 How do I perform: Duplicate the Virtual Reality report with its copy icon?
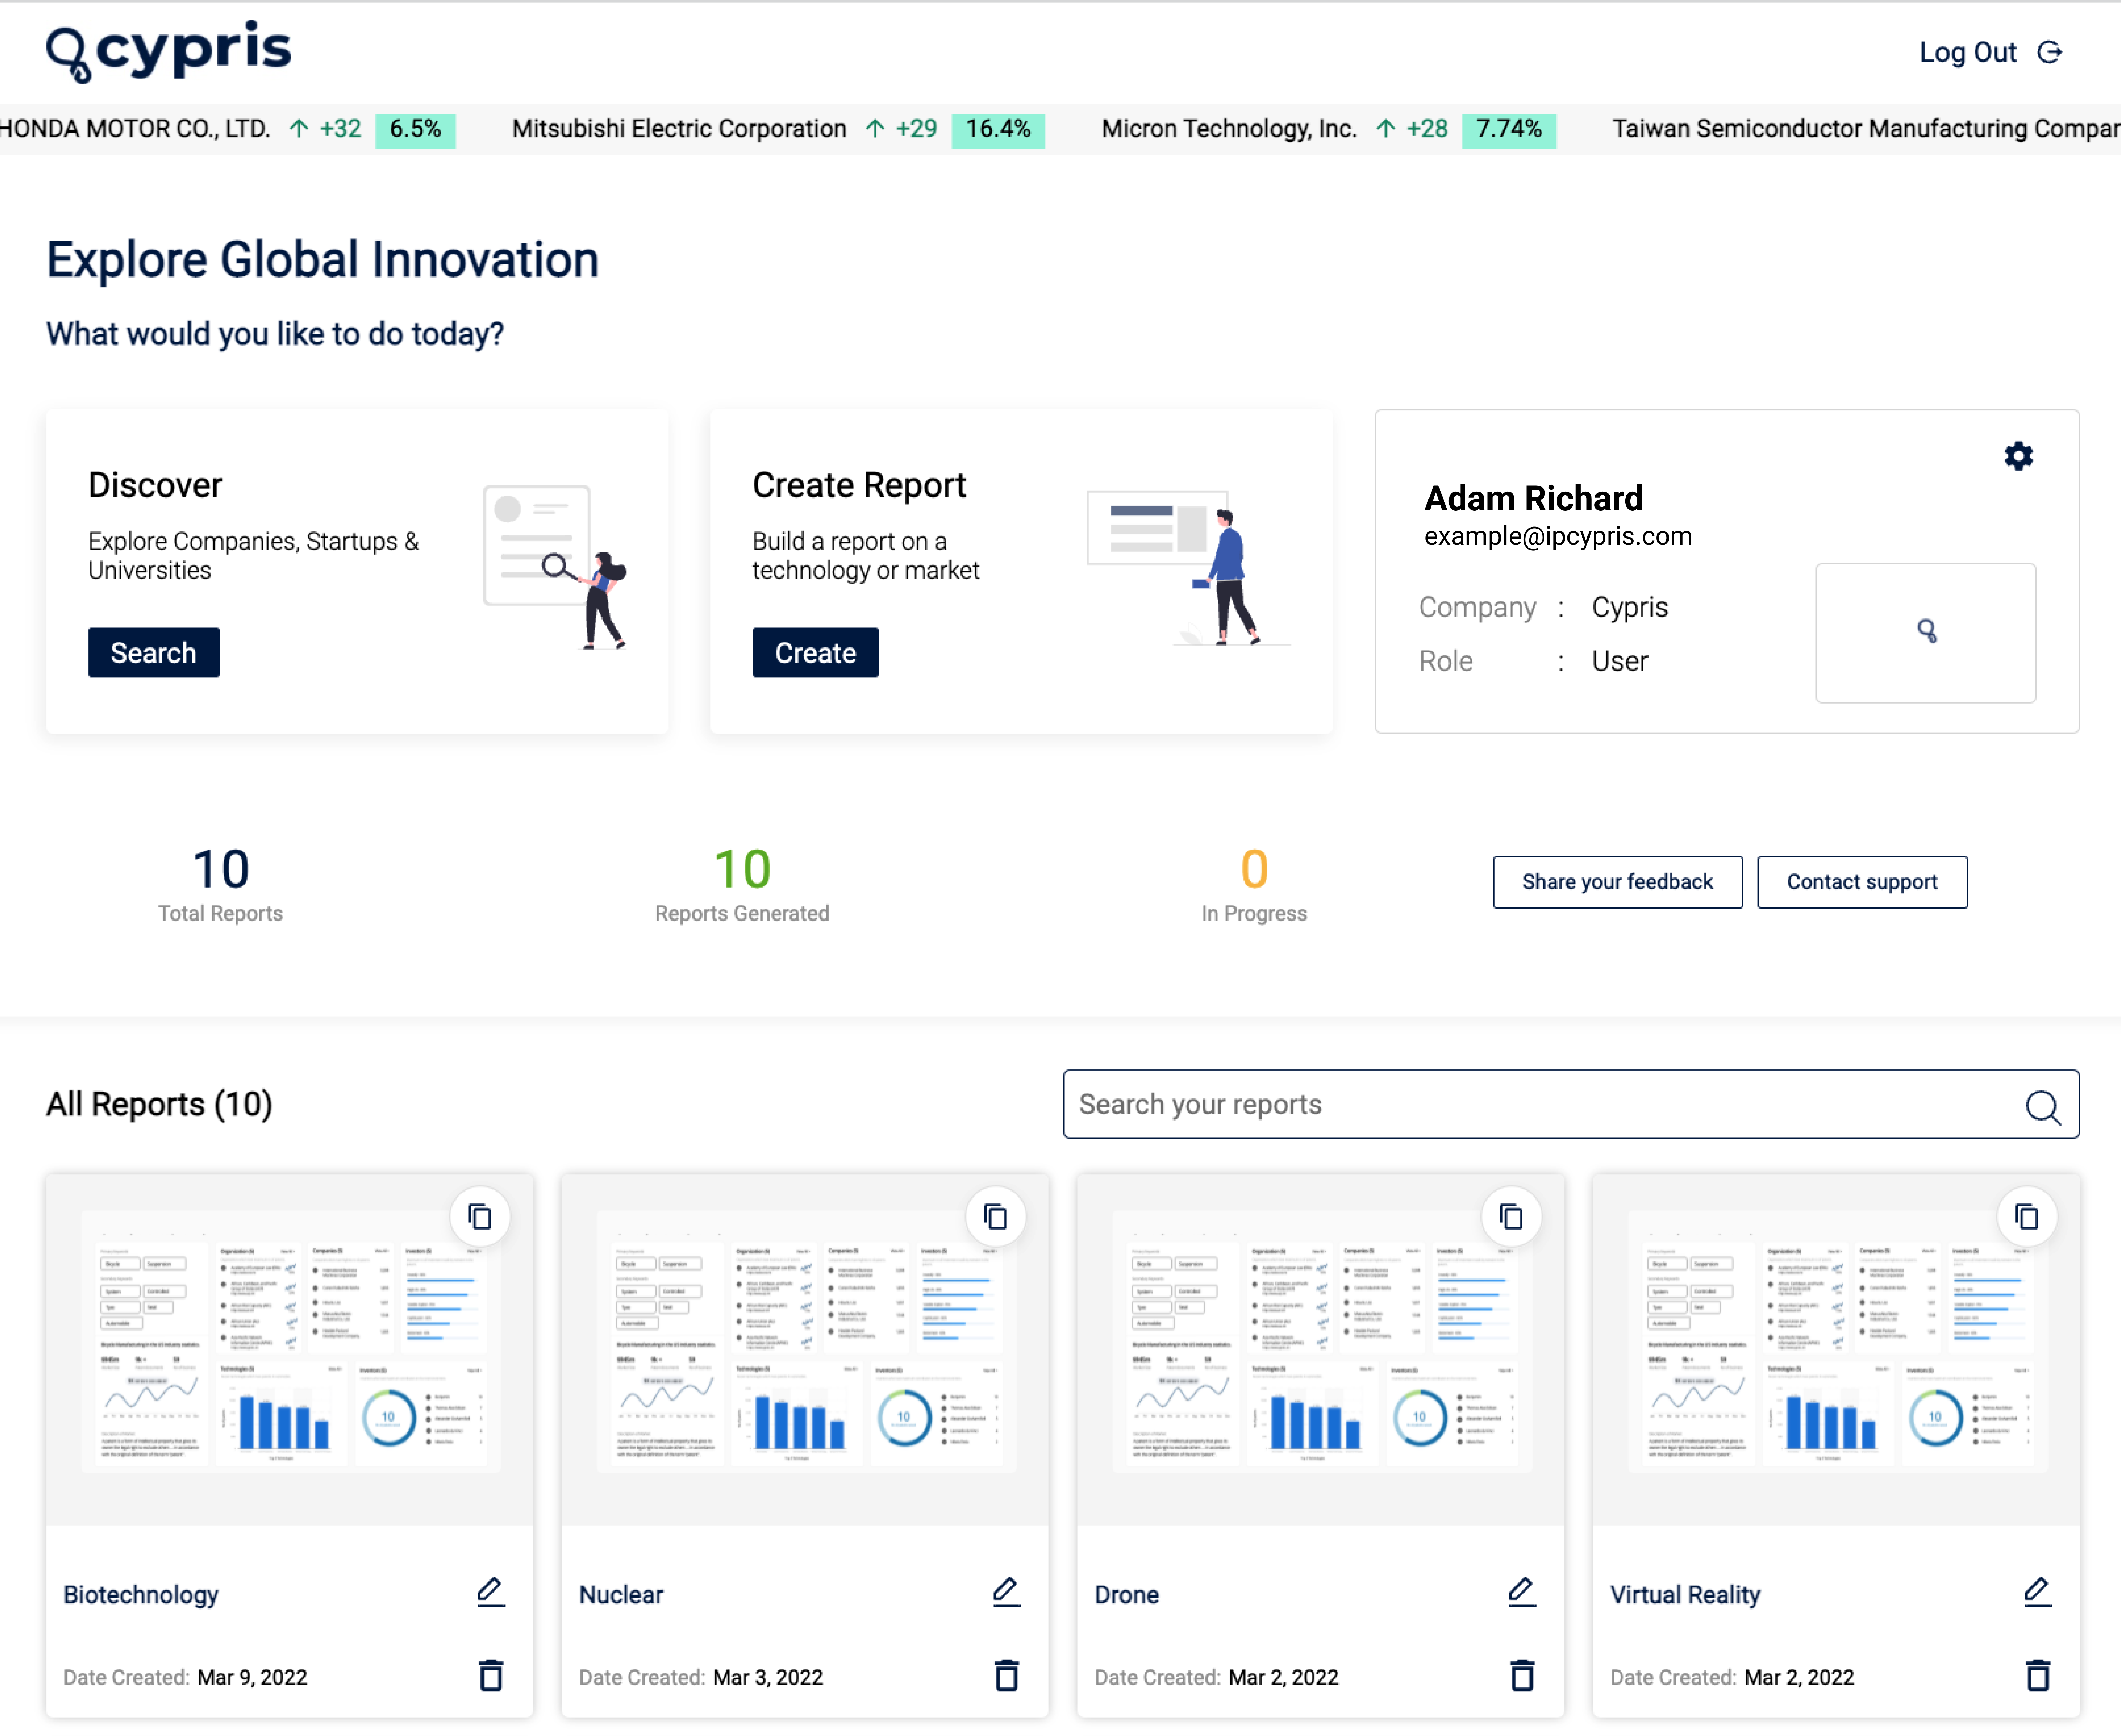2027,1216
